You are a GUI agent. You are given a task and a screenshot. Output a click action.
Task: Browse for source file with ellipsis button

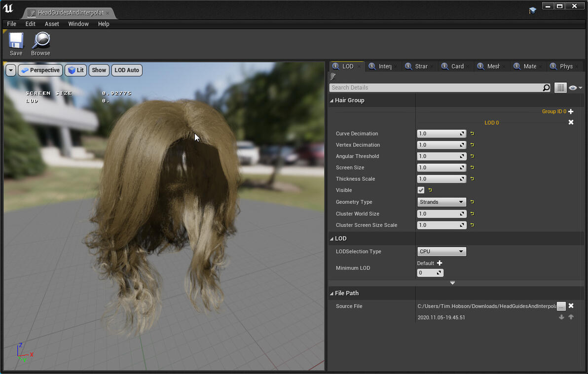pyautogui.click(x=561, y=306)
